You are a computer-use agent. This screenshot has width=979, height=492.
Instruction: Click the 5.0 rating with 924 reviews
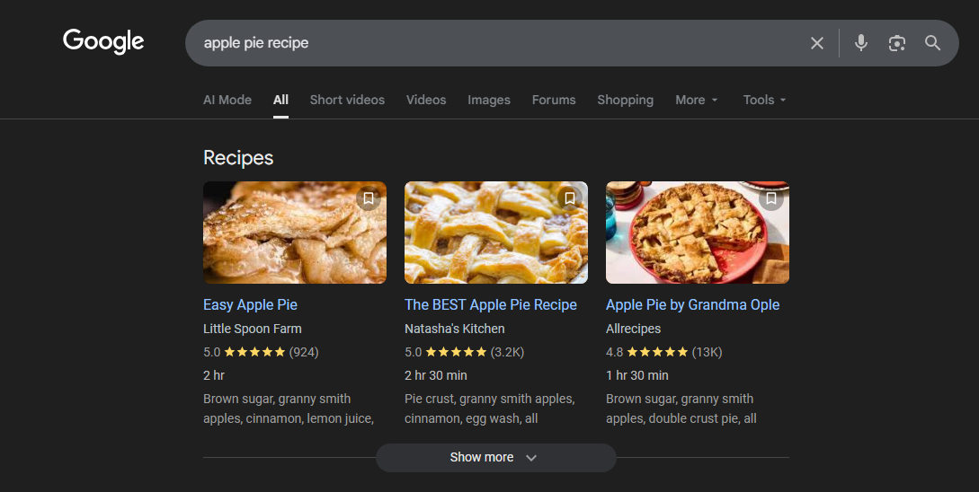[261, 352]
